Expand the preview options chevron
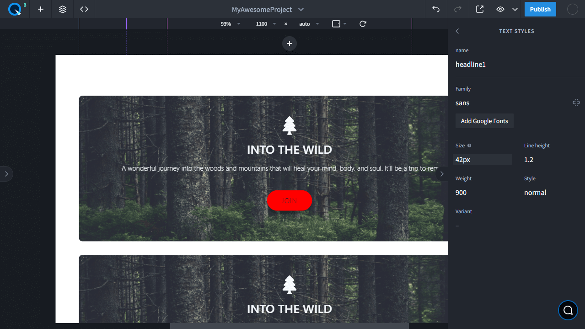585x329 pixels. click(515, 9)
